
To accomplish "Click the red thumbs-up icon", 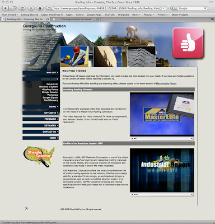I will pyautogui.click(x=188, y=43).
